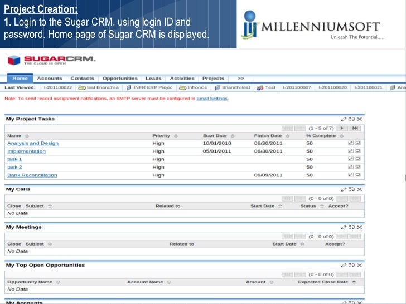This screenshot has height=304, width=406.
Task: Open the Email Settings link
Action: pos(212,99)
